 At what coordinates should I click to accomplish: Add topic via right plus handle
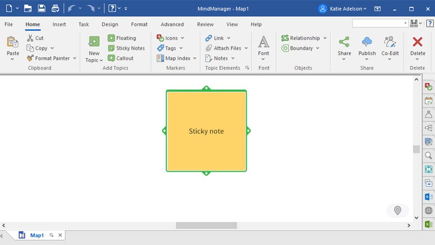click(248, 131)
